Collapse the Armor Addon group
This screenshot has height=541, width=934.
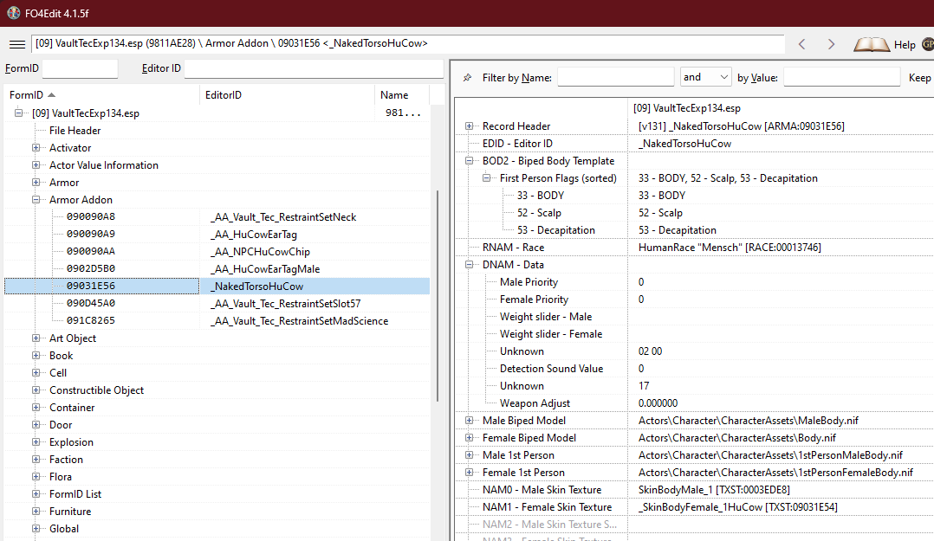tap(36, 199)
